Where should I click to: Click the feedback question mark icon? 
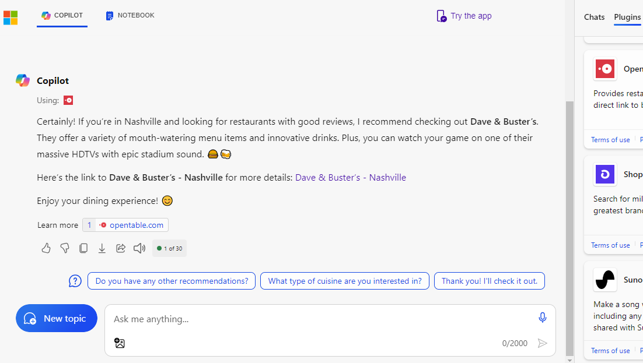pos(75,280)
